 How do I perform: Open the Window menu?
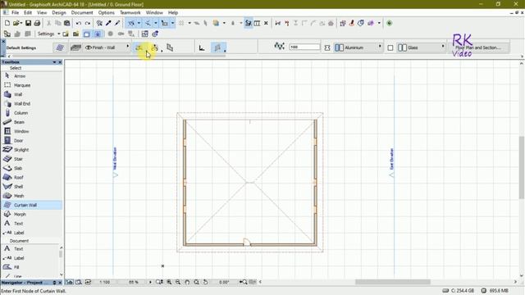154,13
